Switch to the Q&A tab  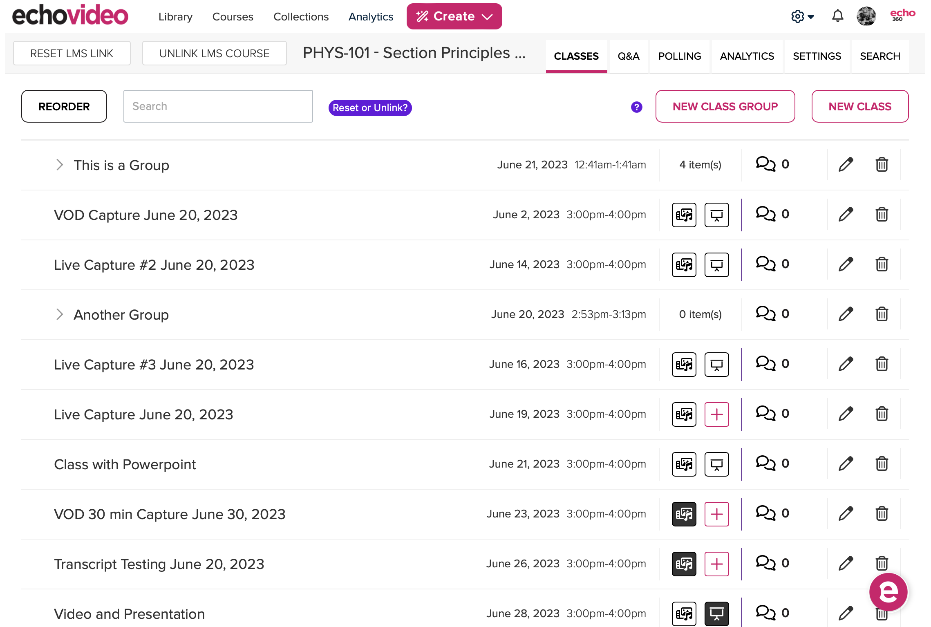coord(627,56)
